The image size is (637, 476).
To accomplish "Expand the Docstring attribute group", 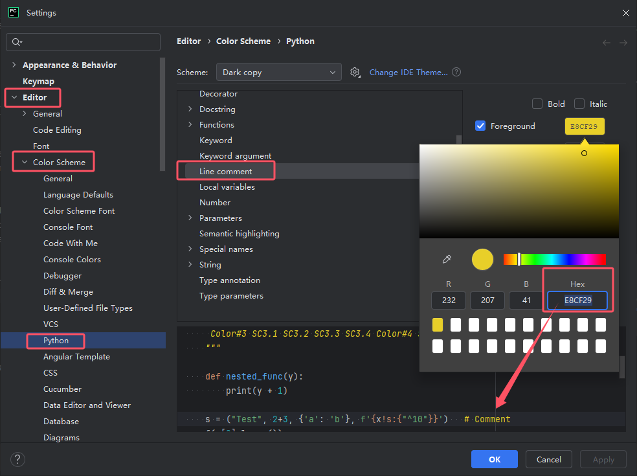I will point(190,109).
